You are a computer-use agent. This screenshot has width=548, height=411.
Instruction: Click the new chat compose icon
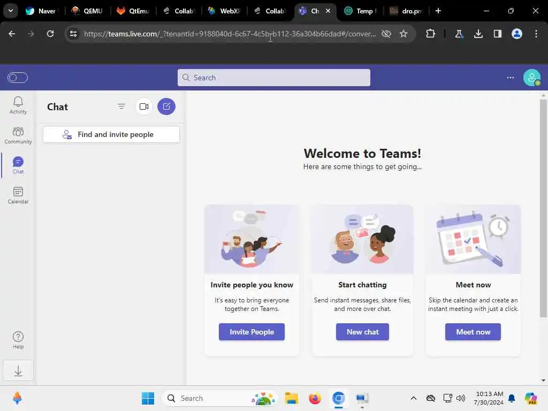pyautogui.click(x=166, y=106)
